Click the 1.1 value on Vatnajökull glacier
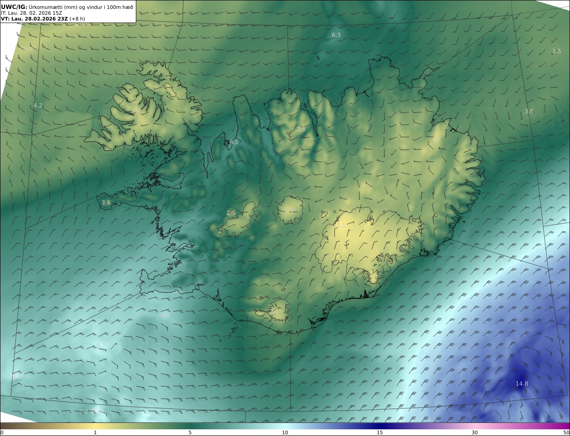The height and width of the screenshot is (436, 570). (x=341, y=226)
